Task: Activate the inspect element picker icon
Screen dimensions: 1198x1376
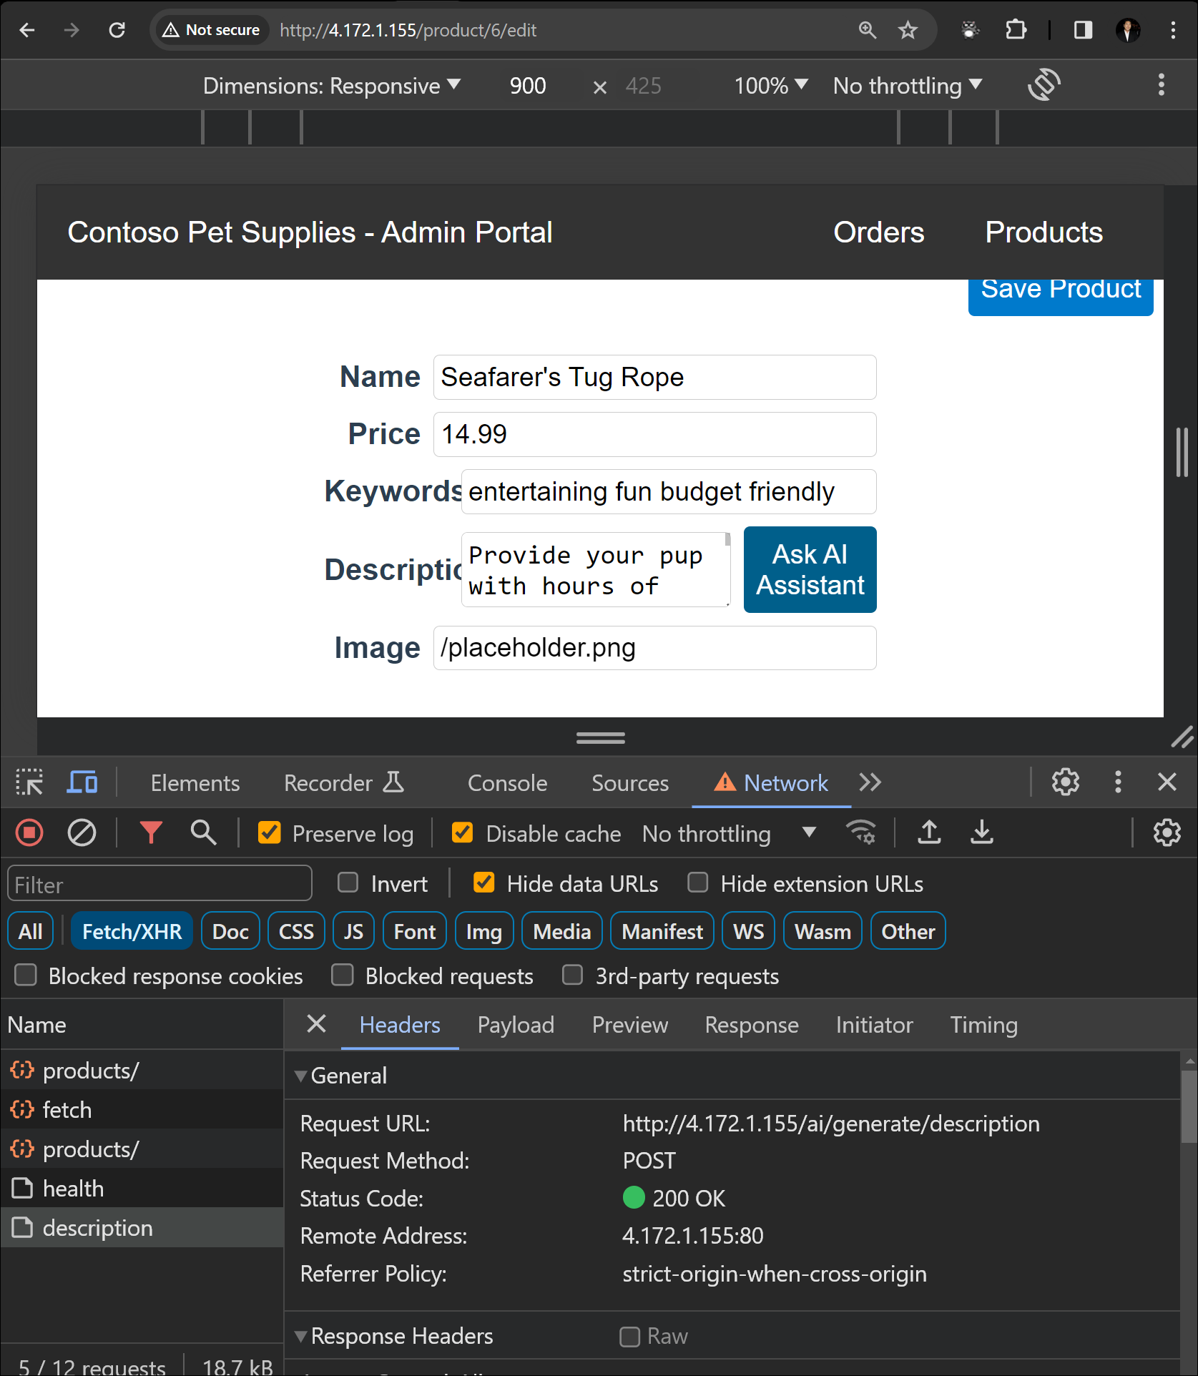Action: pos(29,782)
